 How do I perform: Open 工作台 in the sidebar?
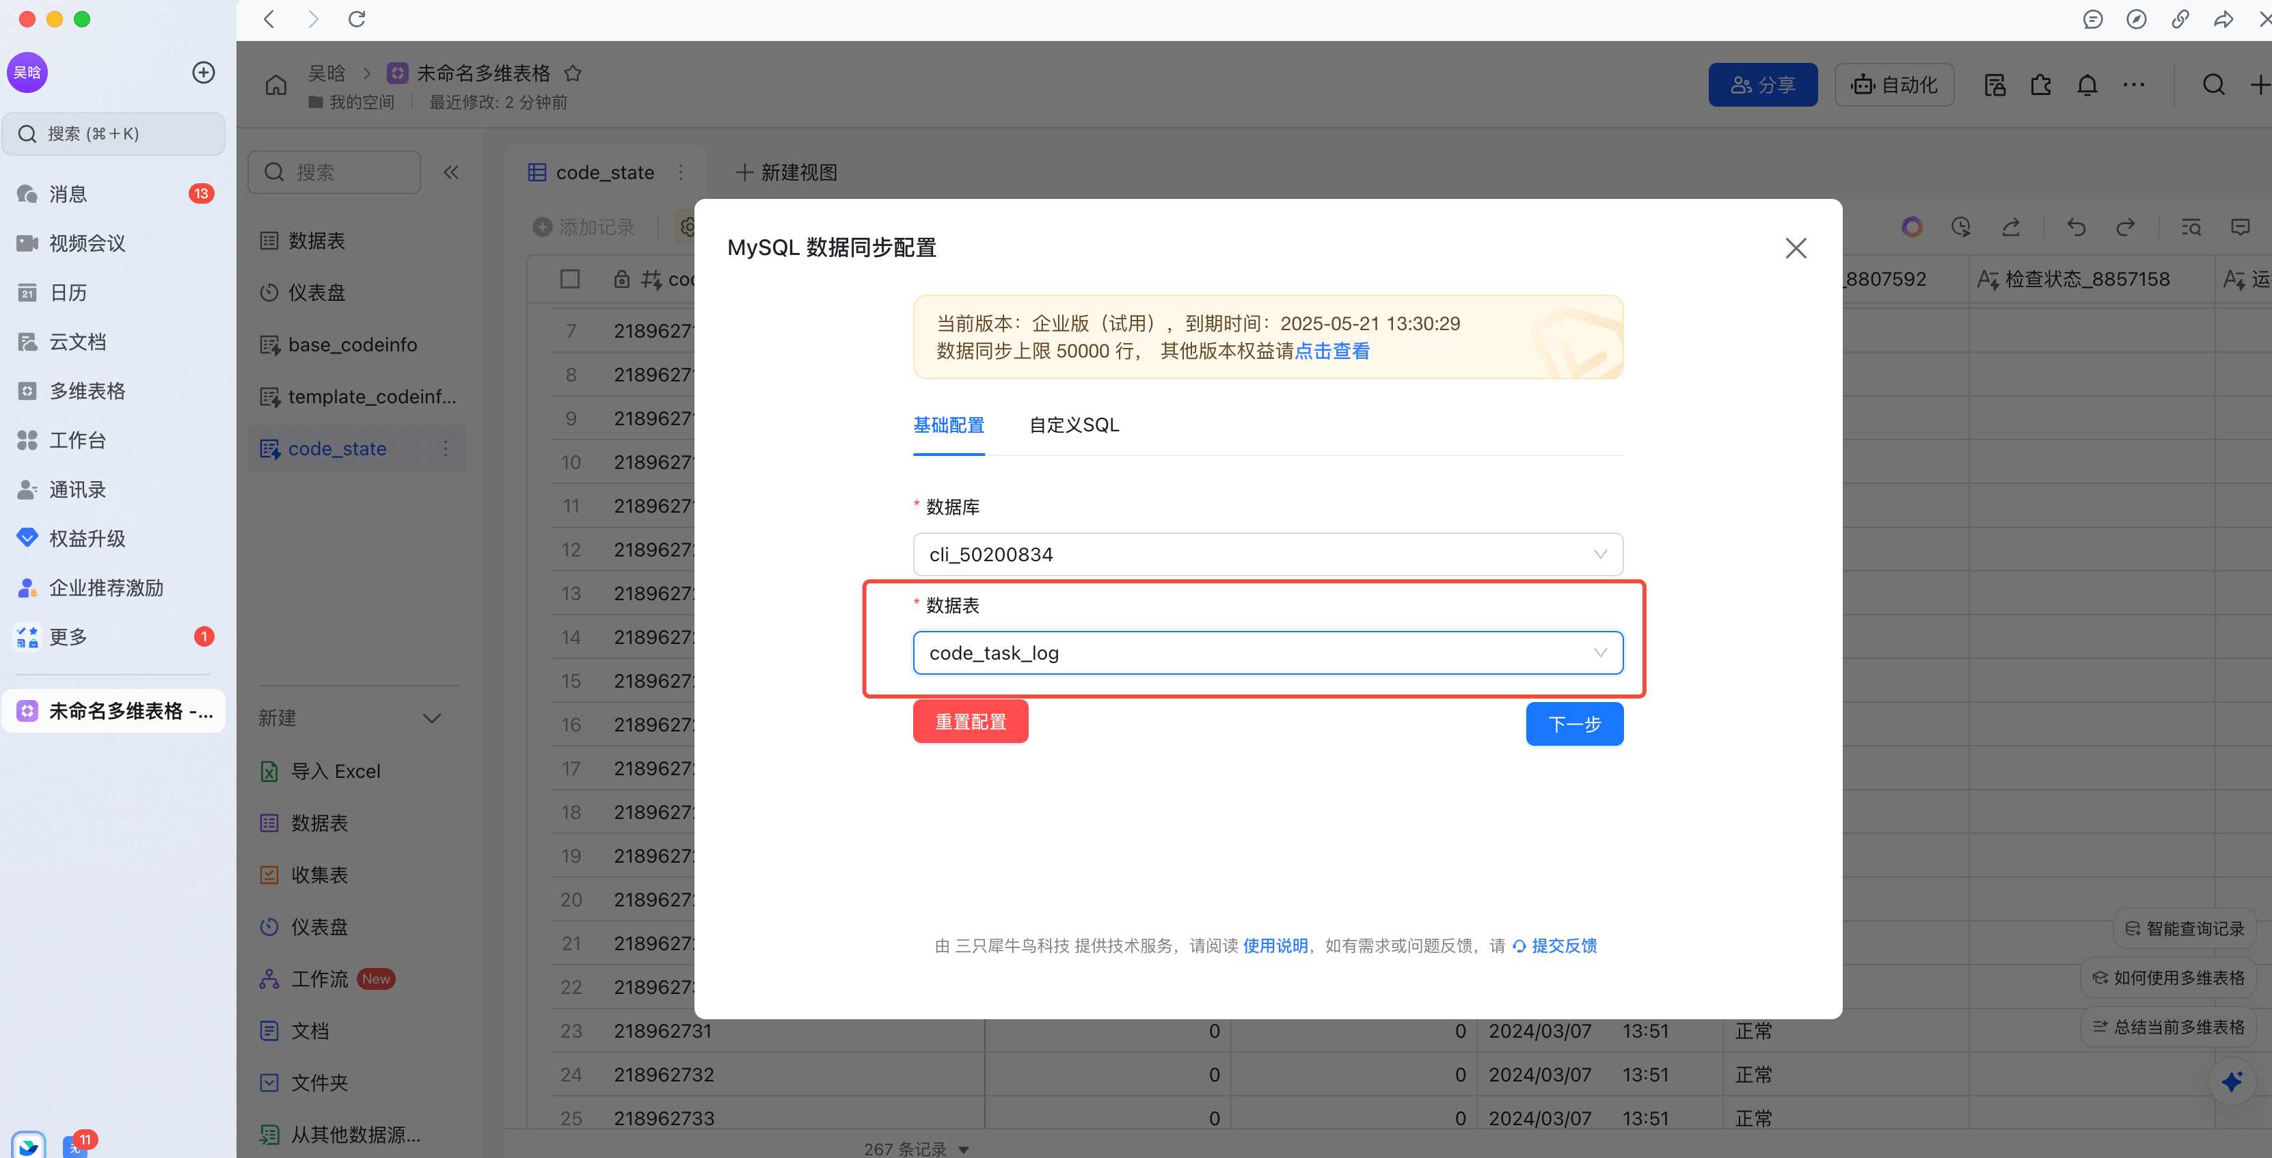113,440
